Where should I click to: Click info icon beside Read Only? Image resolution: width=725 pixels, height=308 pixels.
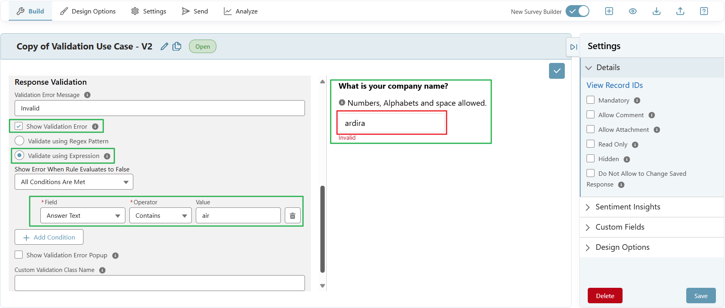(x=635, y=145)
